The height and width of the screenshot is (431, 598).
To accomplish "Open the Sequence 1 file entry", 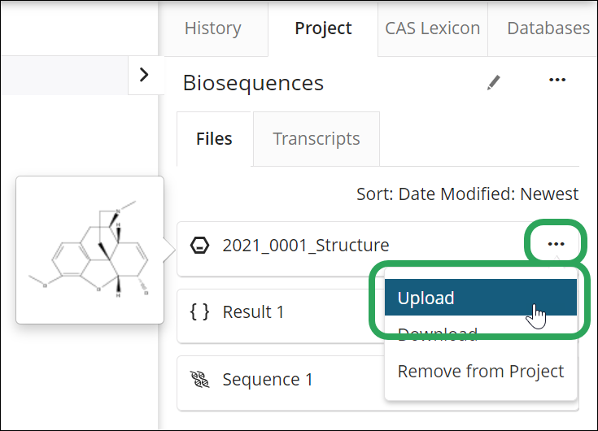I will point(267,379).
